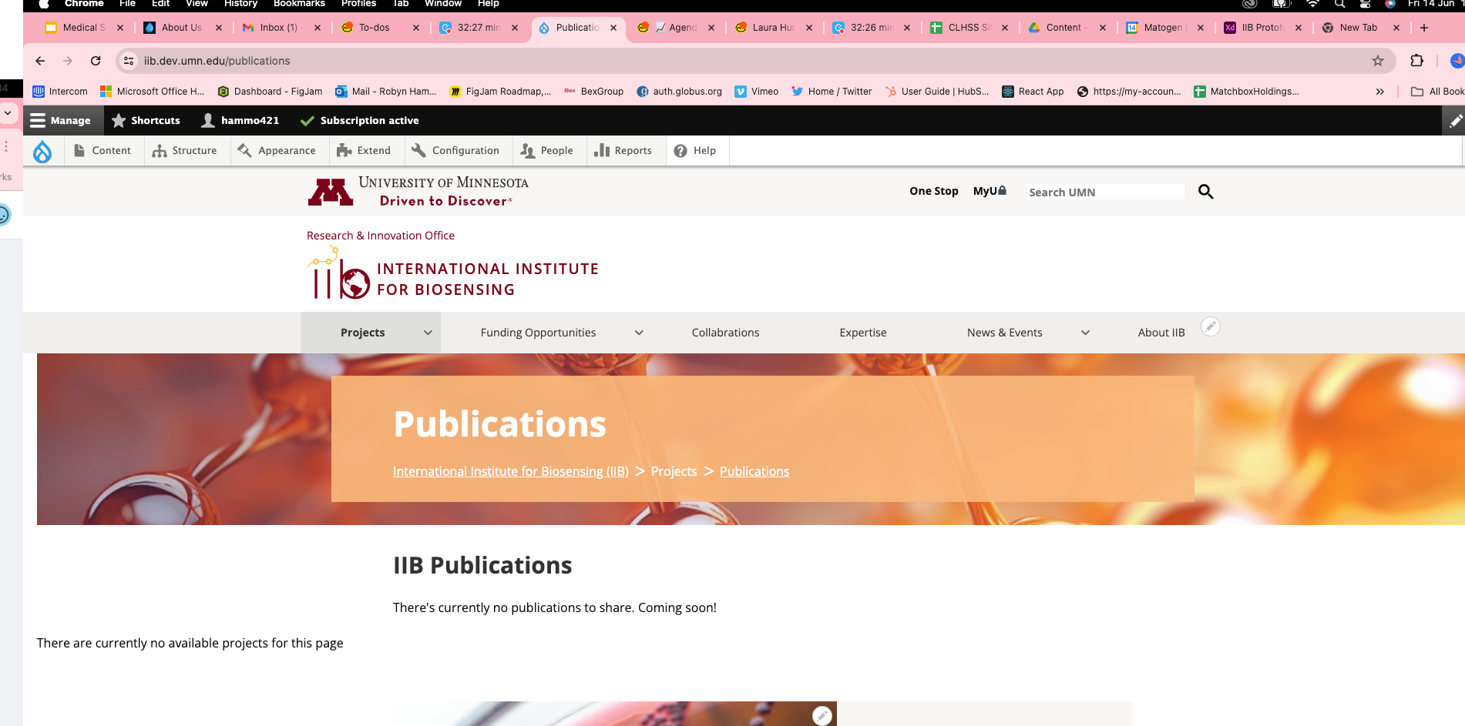This screenshot has width=1465, height=726.
Task: Click the browser back arrow
Action: tap(40, 61)
